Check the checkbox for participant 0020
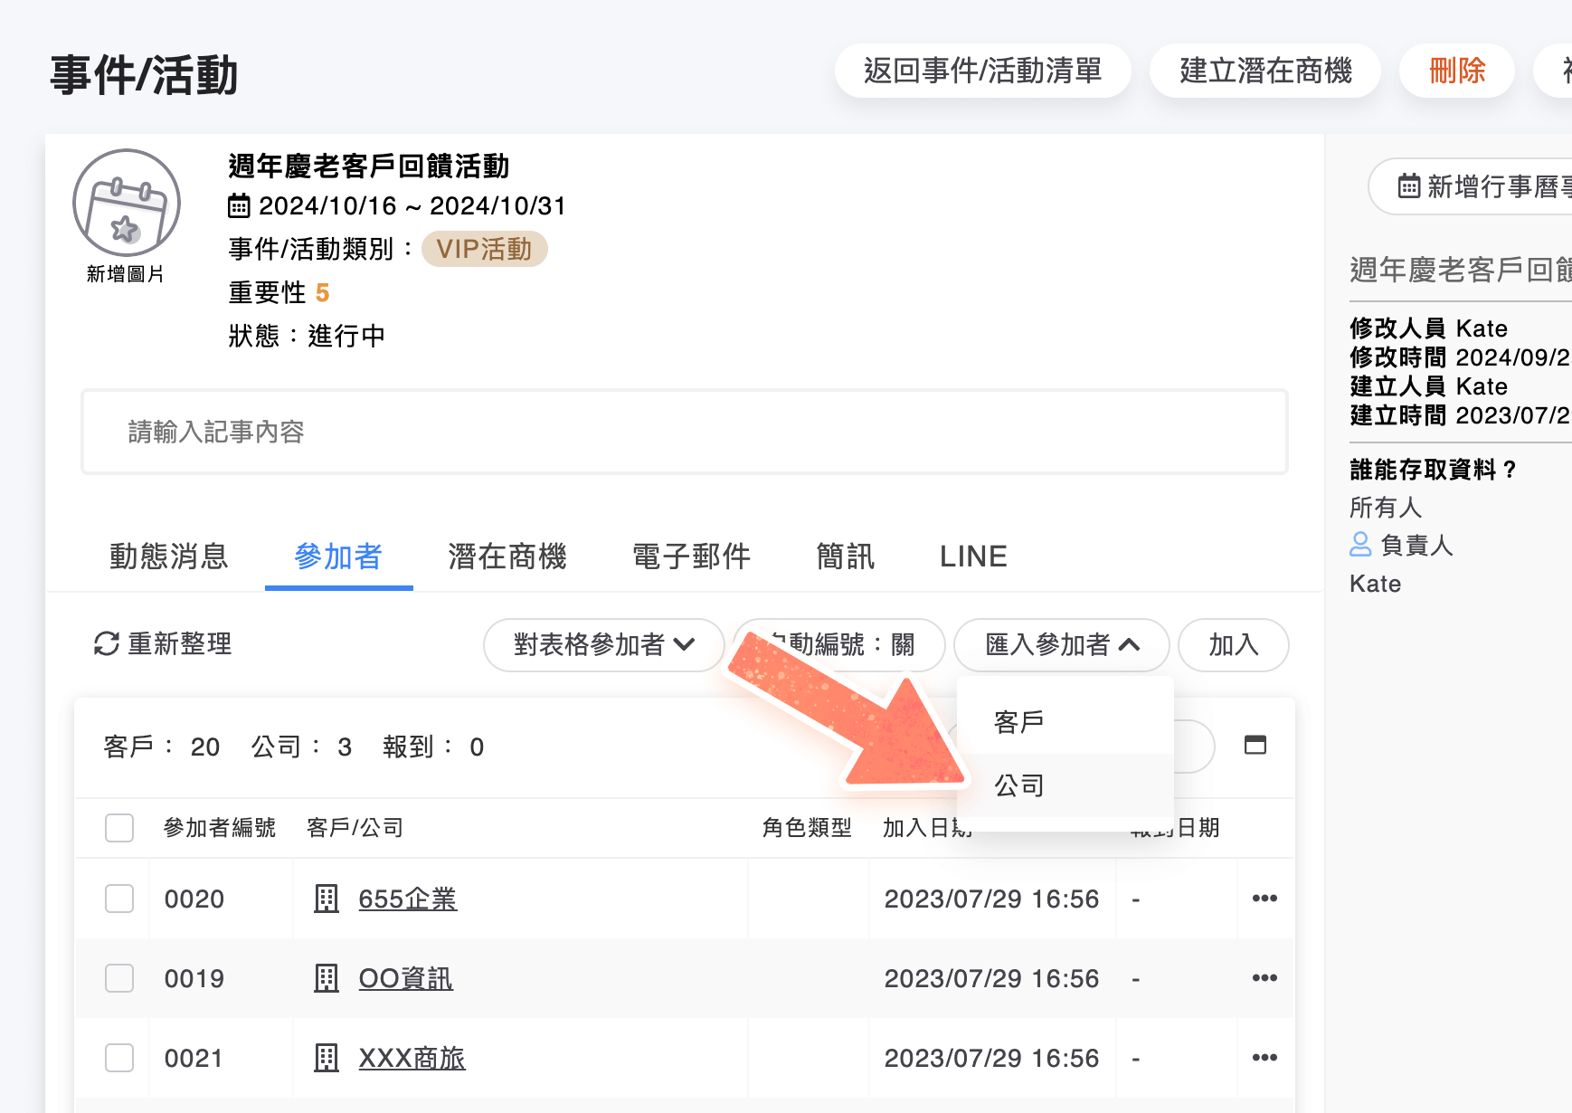The height and width of the screenshot is (1113, 1572). point(118,899)
